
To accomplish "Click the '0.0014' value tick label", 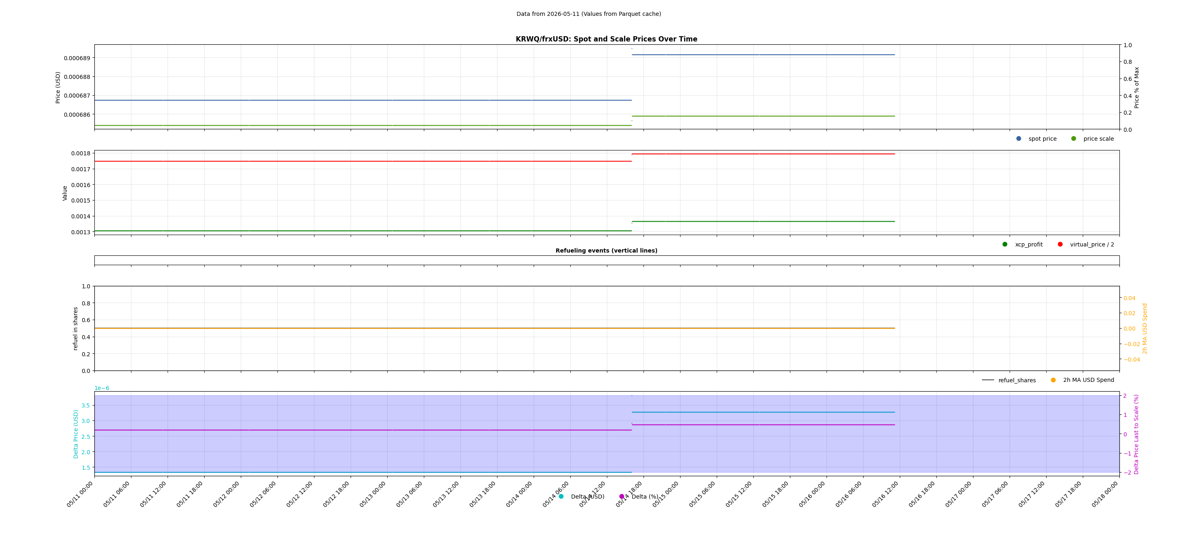I will point(81,216).
